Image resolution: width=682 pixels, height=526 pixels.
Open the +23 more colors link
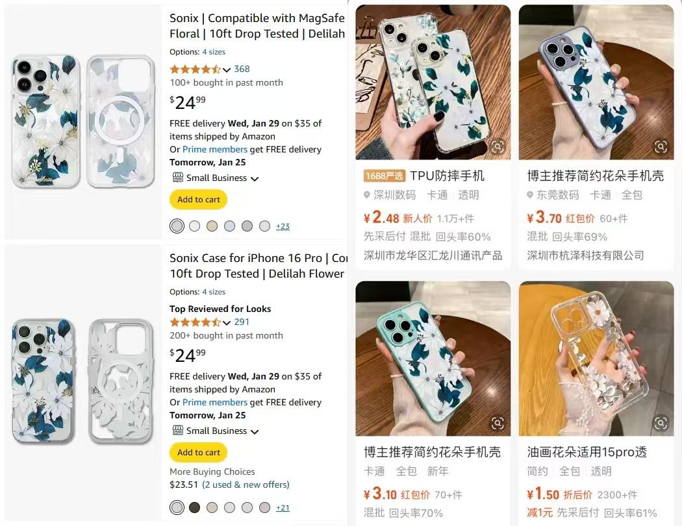[x=283, y=226]
